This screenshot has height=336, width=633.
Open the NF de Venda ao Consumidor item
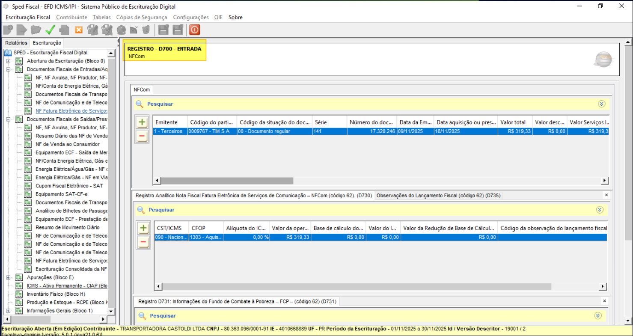coord(67,144)
